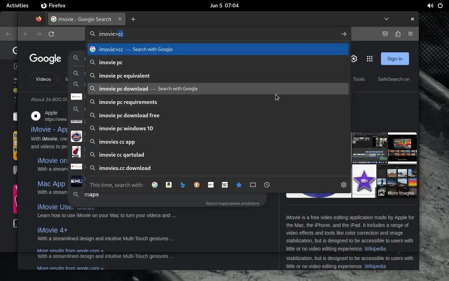
Task: Open Google apps grid icon
Action: pyautogui.click(x=370, y=59)
